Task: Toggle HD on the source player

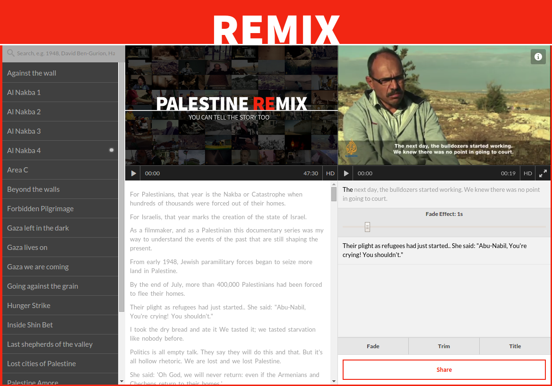Action: point(330,173)
